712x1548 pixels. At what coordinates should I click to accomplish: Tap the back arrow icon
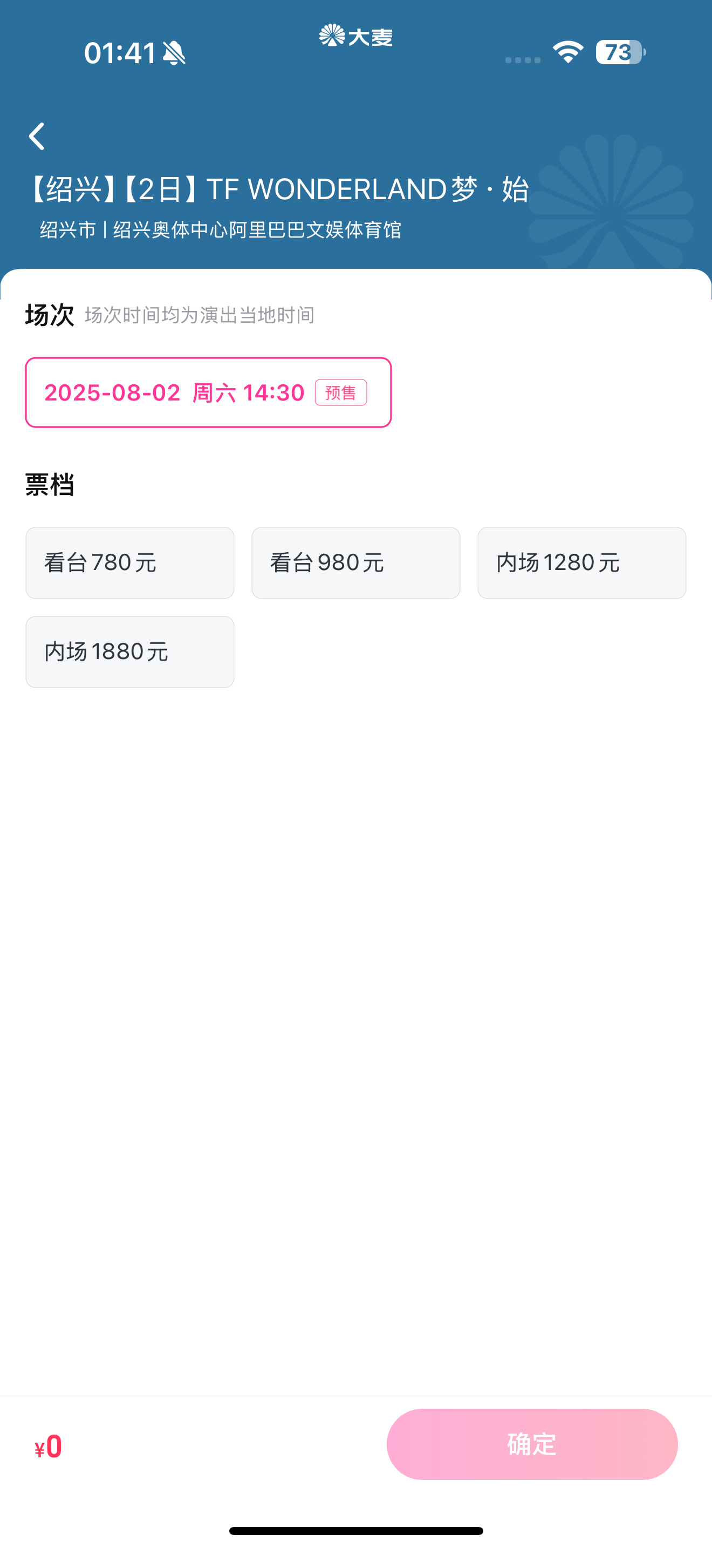(37, 137)
